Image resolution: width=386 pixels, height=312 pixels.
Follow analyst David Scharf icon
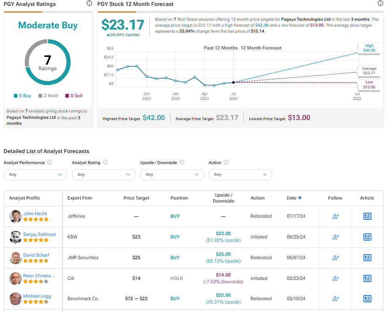[x=335, y=258]
